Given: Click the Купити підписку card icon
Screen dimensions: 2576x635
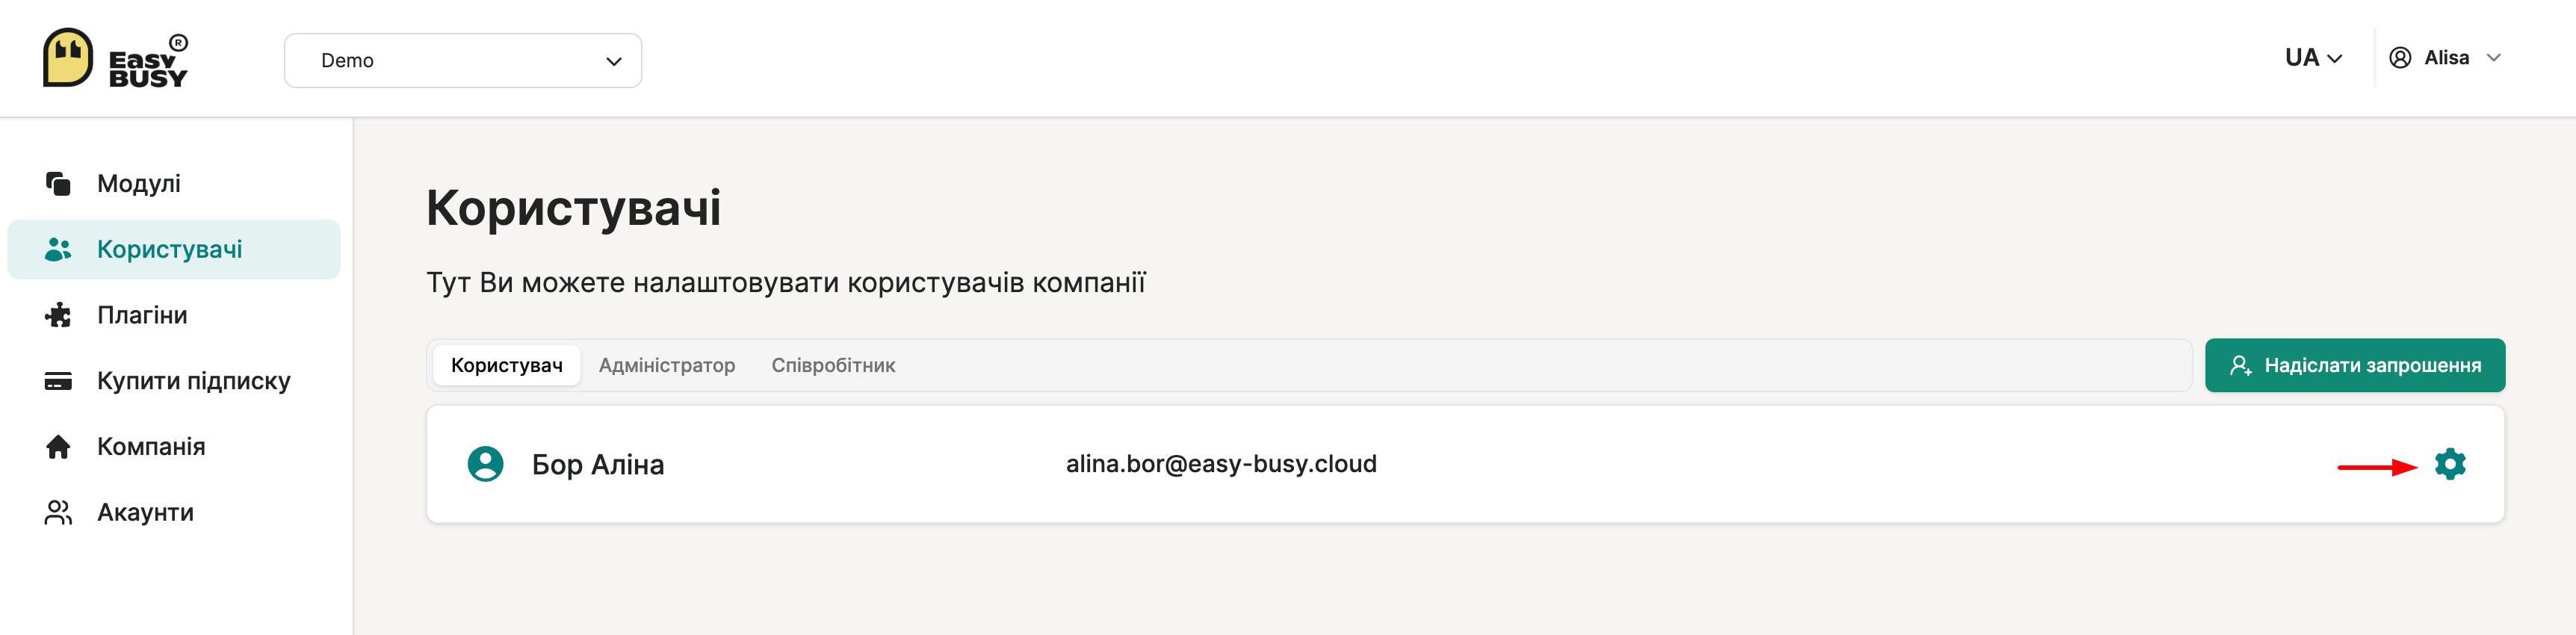Looking at the screenshot, I should click(x=58, y=381).
